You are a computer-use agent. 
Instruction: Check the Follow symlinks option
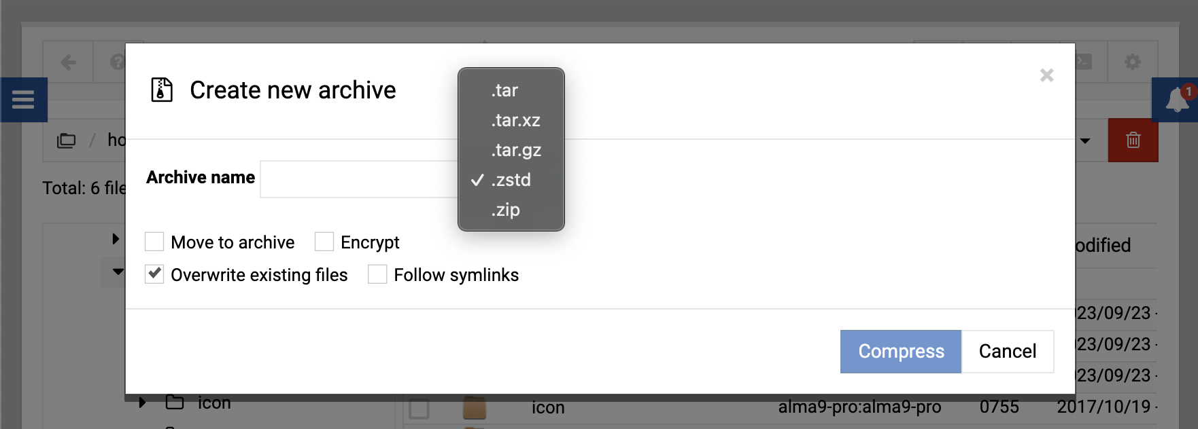(377, 274)
